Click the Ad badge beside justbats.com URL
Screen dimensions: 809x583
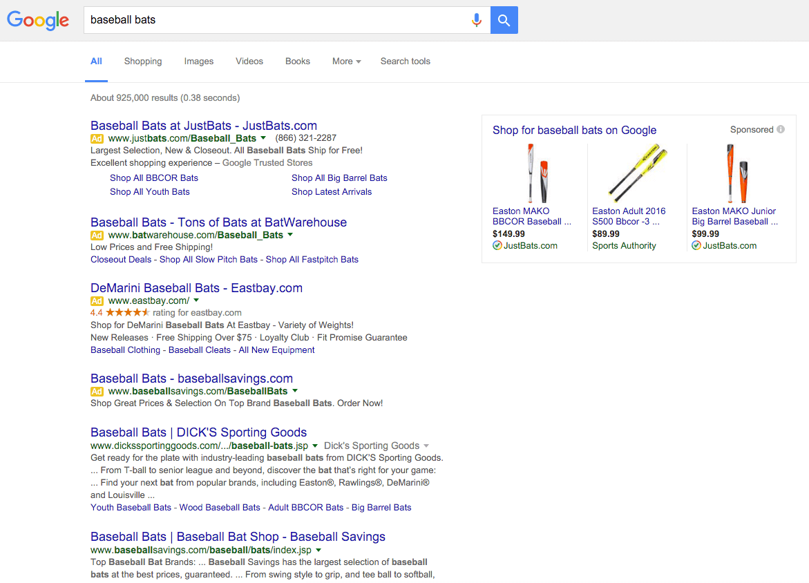97,138
